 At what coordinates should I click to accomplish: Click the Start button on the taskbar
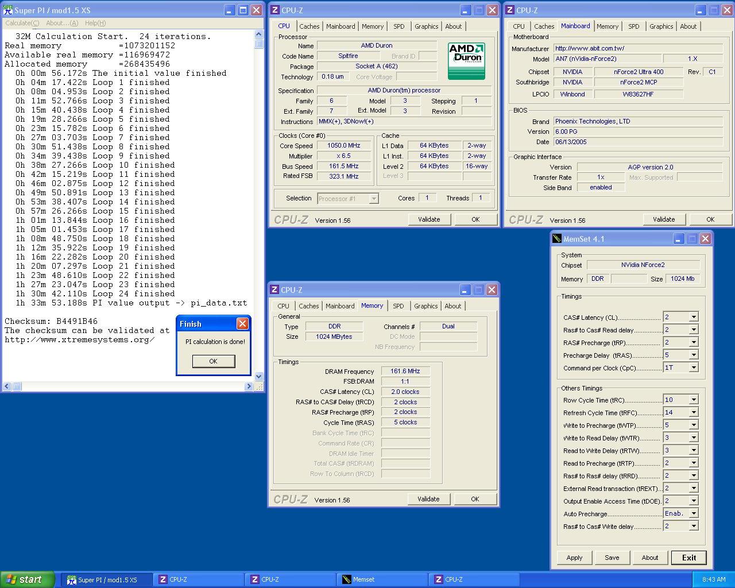click(x=28, y=579)
